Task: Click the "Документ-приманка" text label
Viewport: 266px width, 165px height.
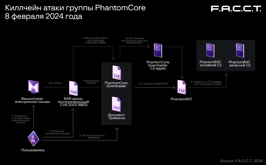Action: pos(116,116)
